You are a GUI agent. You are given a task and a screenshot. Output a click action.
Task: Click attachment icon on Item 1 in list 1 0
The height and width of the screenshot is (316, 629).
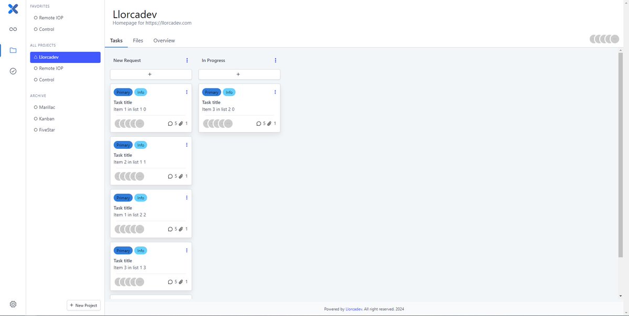(181, 124)
